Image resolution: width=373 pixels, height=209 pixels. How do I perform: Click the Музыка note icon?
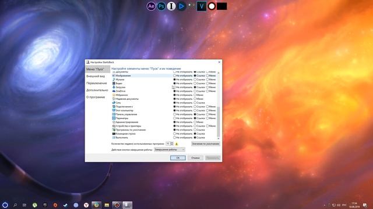pyautogui.click(x=114, y=80)
